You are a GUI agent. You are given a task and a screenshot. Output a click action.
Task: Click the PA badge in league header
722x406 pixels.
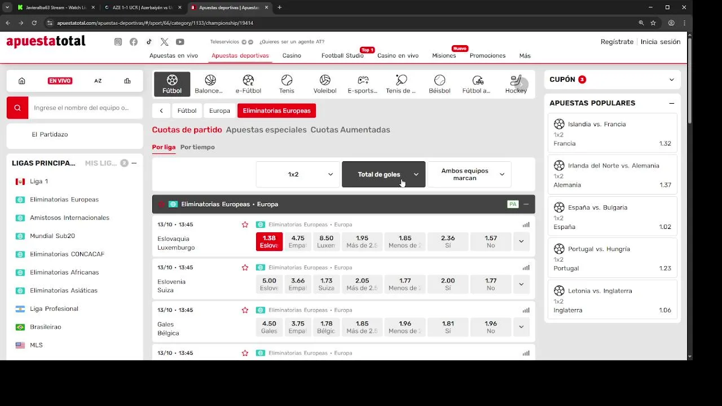pyautogui.click(x=513, y=204)
